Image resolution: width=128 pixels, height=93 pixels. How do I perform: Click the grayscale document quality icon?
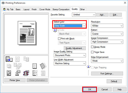(9, 73)
